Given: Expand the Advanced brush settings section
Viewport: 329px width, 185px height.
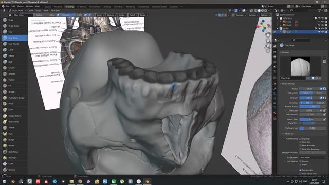Looking at the screenshot, I should click(x=288, y=134).
